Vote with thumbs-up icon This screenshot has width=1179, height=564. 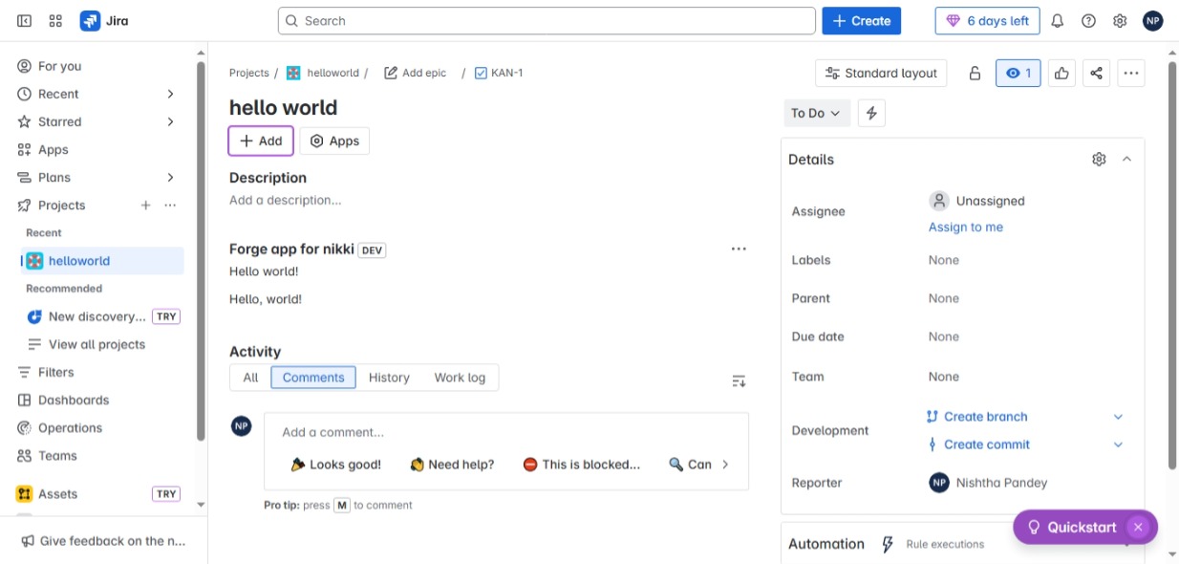click(x=1061, y=74)
